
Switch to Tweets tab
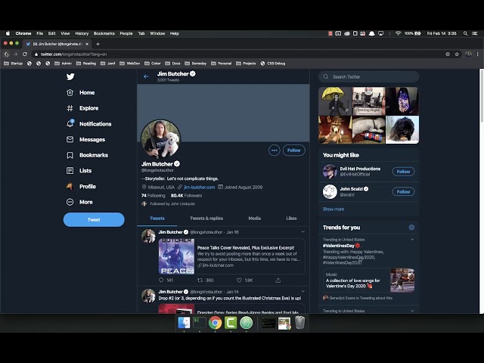[157, 219]
